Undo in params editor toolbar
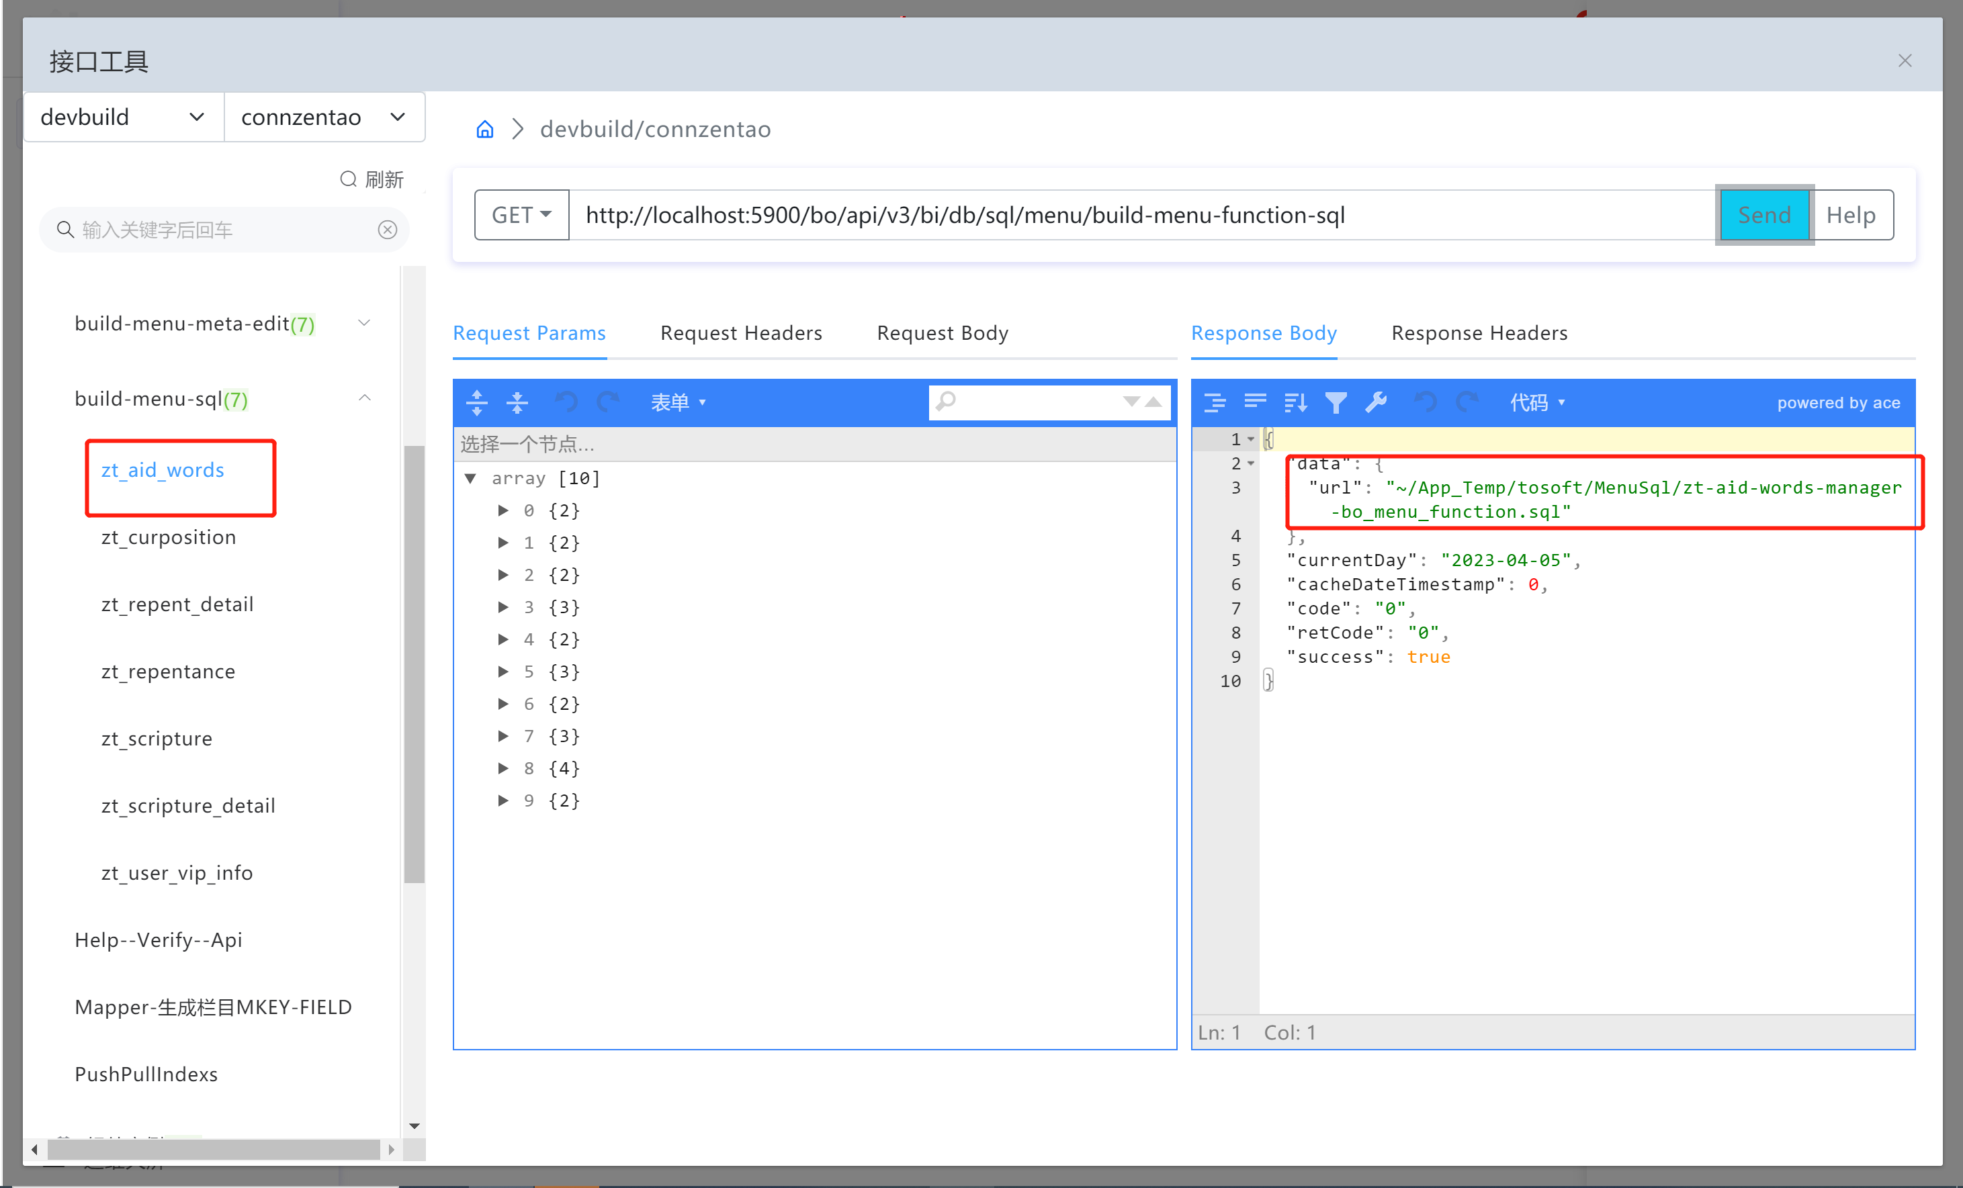Image resolution: width=1963 pixels, height=1188 pixels. pyautogui.click(x=566, y=402)
